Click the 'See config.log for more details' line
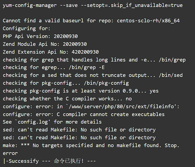The height and width of the screenshot is (167, 195). point(52,122)
